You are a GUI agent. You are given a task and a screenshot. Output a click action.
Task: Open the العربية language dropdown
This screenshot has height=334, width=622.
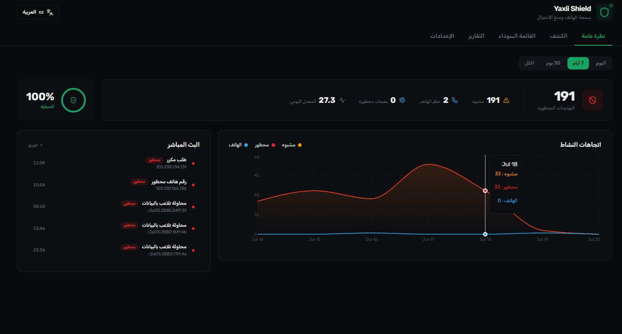tap(38, 12)
